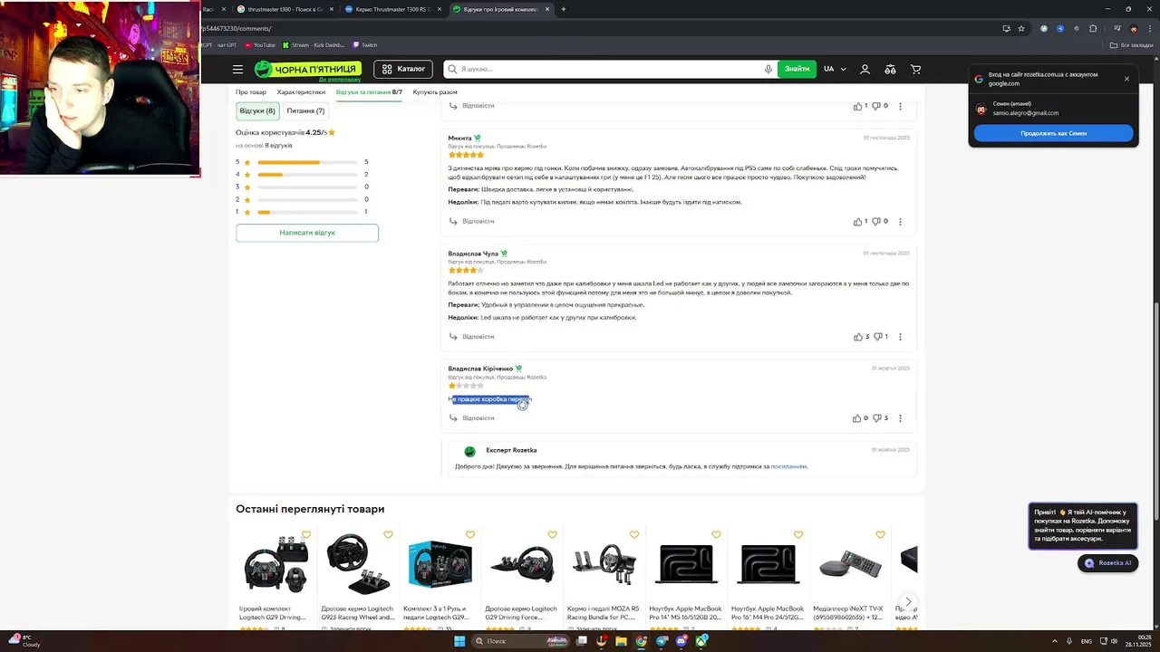The height and width of the screenshot is (652, 1160).
Task: Open MacBook Pro 14 M5 product thumbnail
Action: pyautogui.click(x=686, y=565)
